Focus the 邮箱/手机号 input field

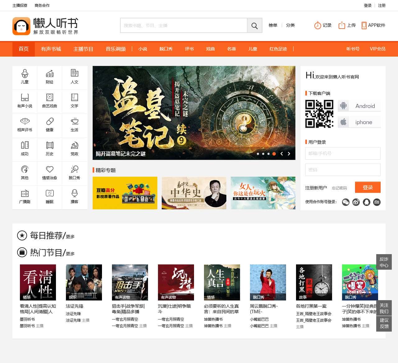click(x=343, y=153)
